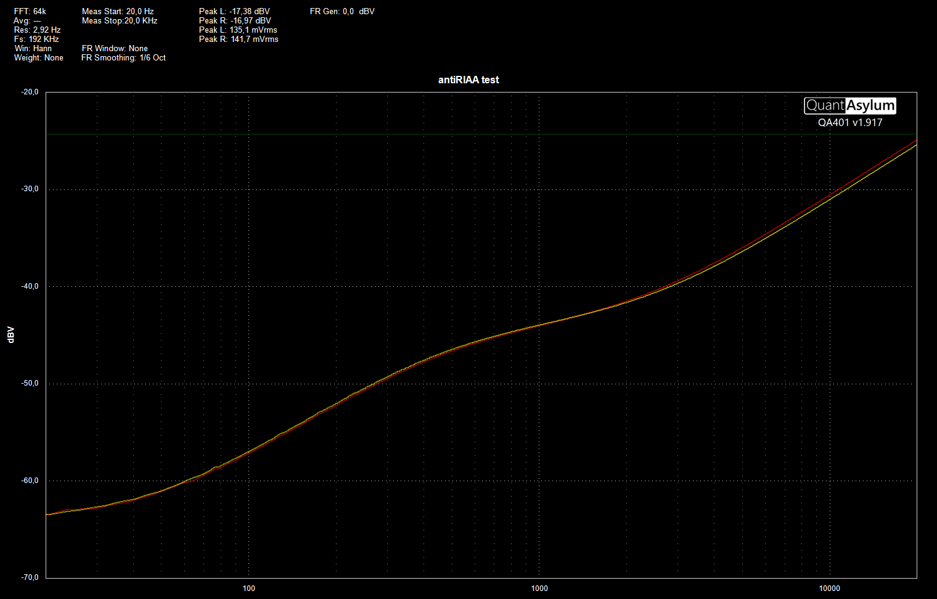Select the antiRIAA test chart title
The height and width of the screenshot is (599, 937).
[x=468, y=80]
